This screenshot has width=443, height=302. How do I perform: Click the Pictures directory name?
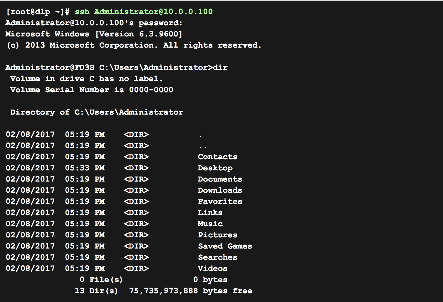pyautogui.click(x=217, y=235)
